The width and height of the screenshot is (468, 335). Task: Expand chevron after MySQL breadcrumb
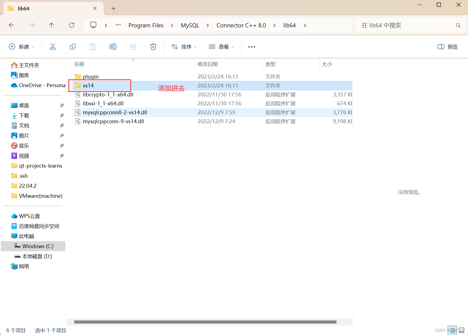pos(208,25)
